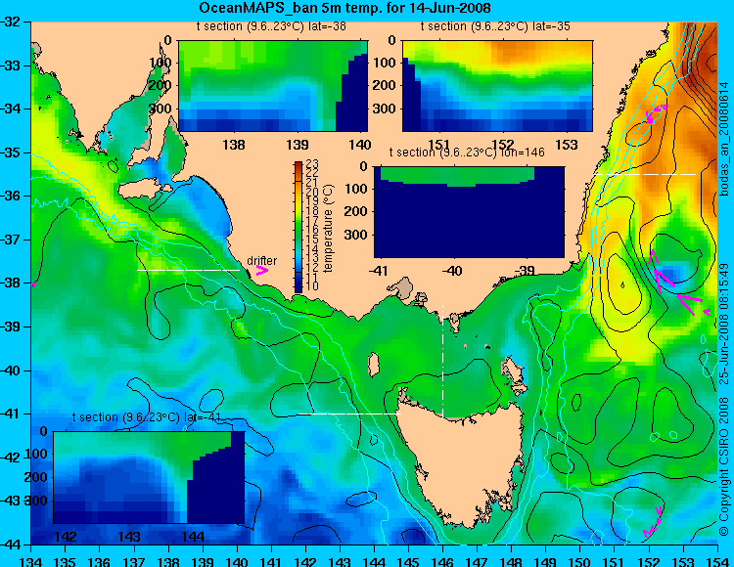Click latitude label -34 on the left axis
The height and width of the screenshot is (567, 734).
pyautogui.click(x=11, y=109)
